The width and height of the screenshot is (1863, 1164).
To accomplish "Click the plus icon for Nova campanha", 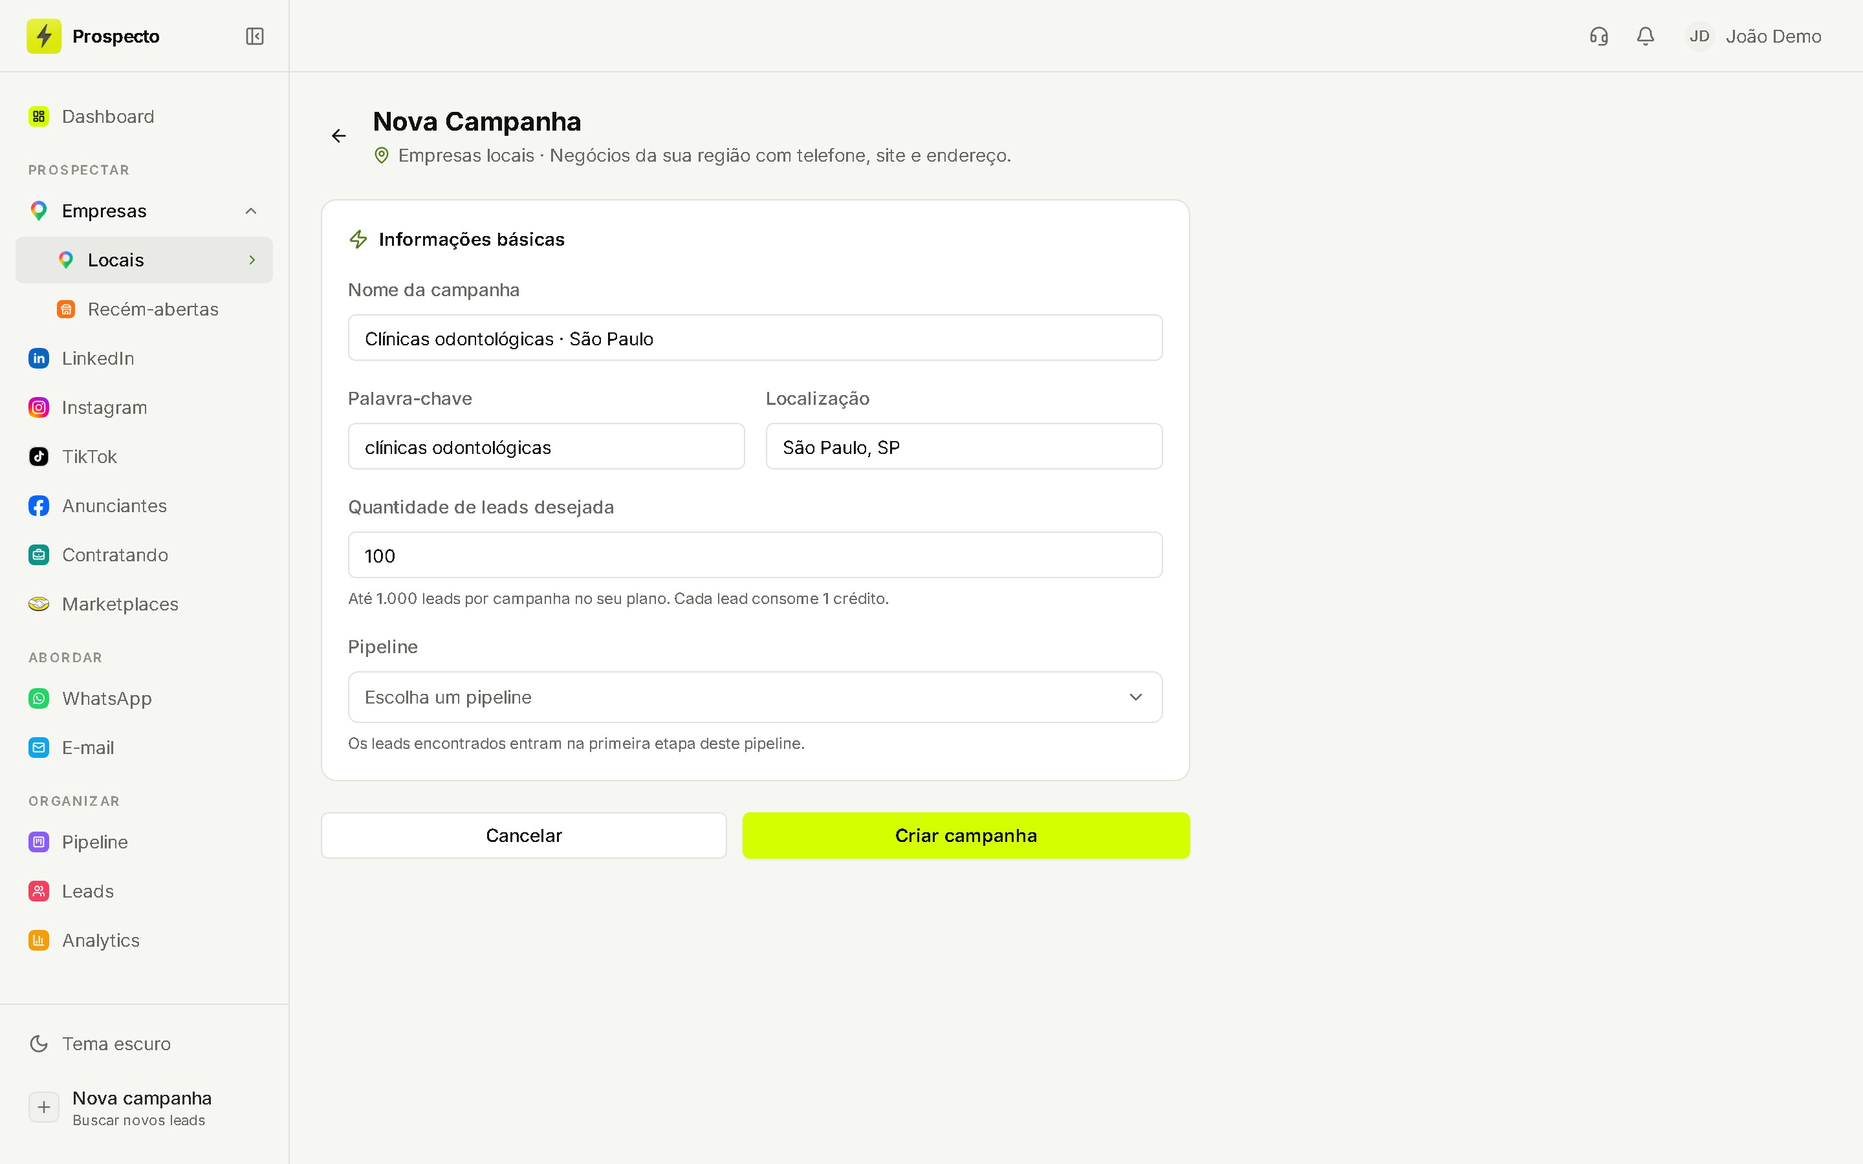I will pos(44,1108).
